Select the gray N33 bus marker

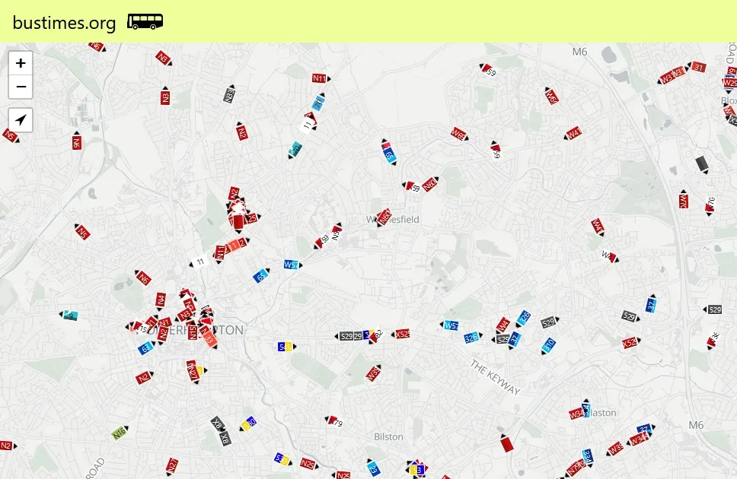click(229, 95)
